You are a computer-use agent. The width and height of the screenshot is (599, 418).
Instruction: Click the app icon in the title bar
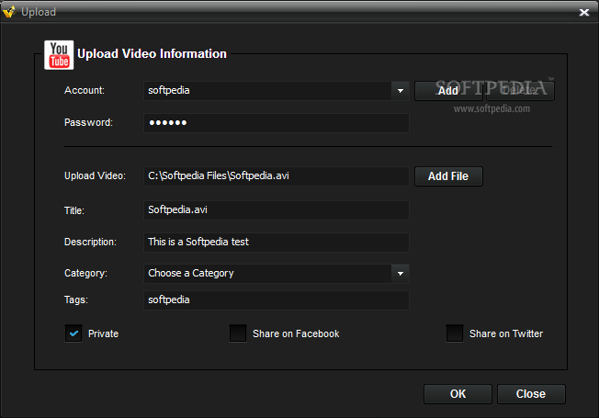9,11
